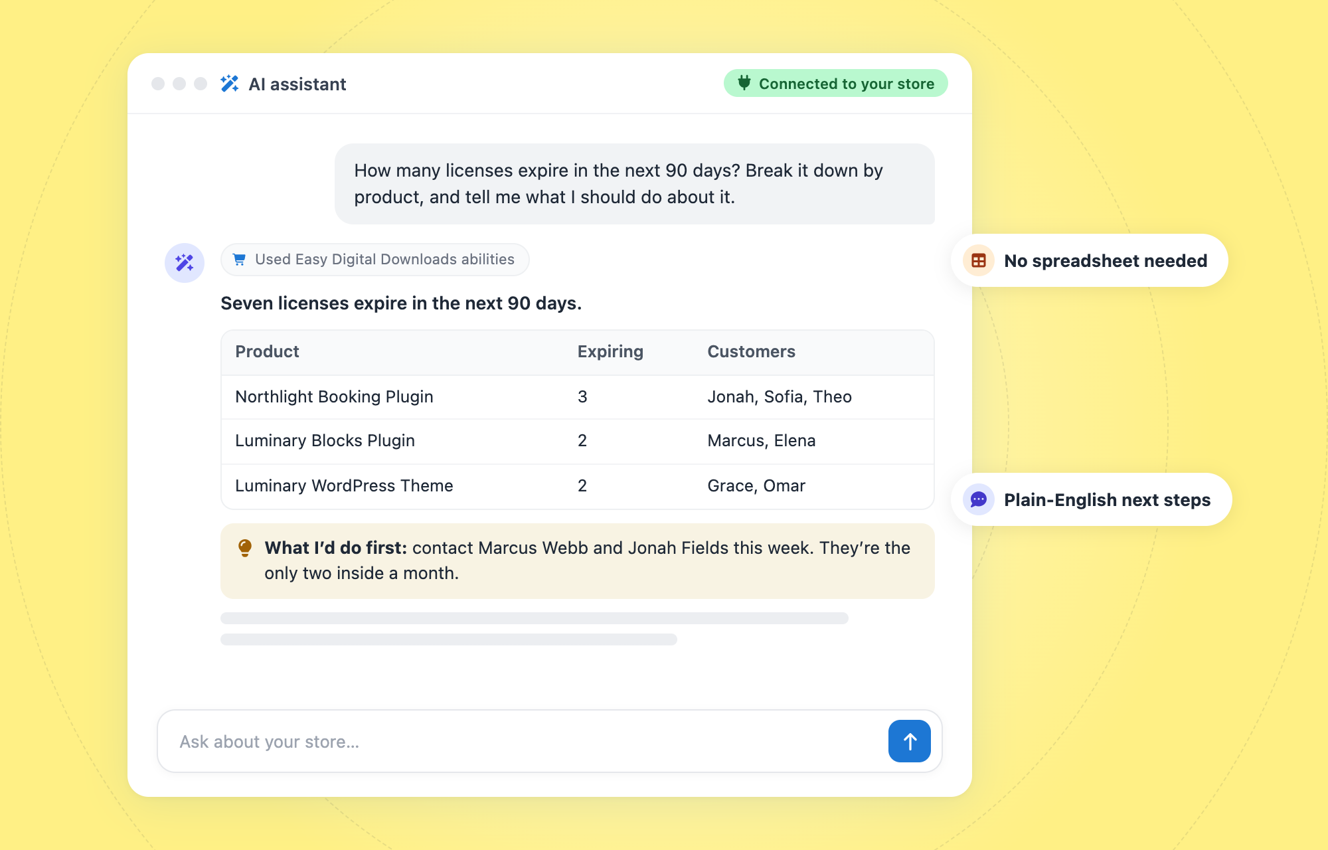This screenshot has width=1328, height=850.
Task: Click the Grace, Omar customers cell
Action: [x=756, y=485]
